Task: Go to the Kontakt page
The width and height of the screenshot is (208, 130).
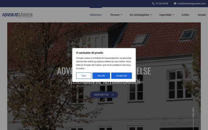Action: point(202,15)
